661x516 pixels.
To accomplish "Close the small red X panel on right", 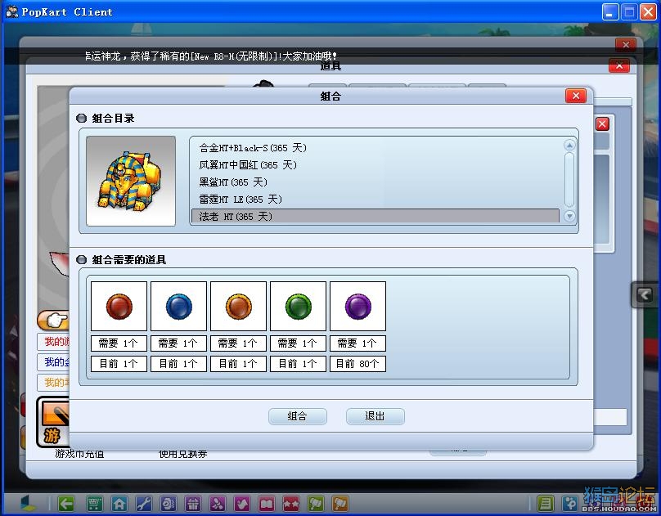I will 602,124.
